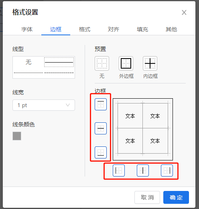Choose the dashed line style
This screenshot has height=209, width=199.
tap(59, 73)
